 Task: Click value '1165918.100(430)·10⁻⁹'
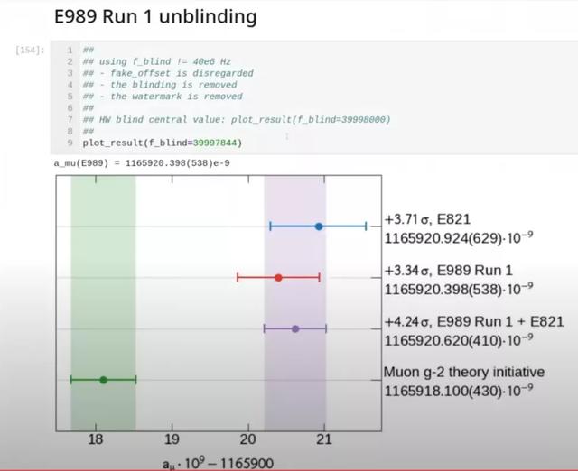pos(459,391)
